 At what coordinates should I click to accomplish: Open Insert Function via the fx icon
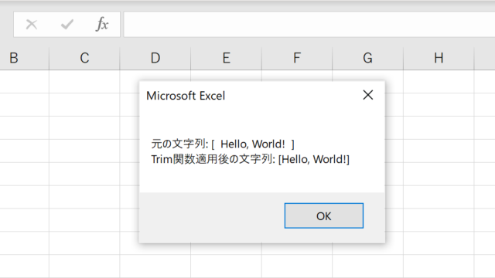pyautogui.click(x=102, y=24)
